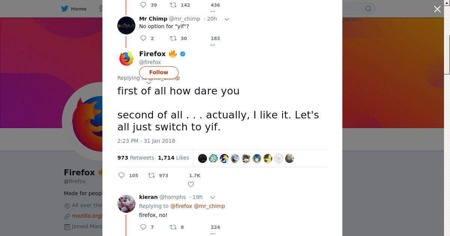
Task: Expand options chevron on Mr Chimp's tweet
Action: (x=226, y=19)
